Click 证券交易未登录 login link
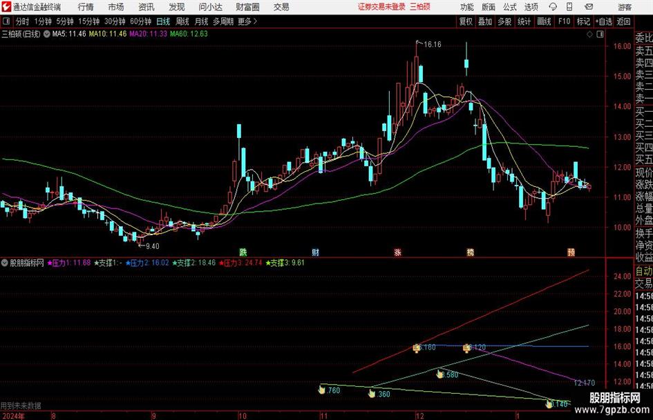Viewport: 653px width, 420px height. tap(381, 7)
